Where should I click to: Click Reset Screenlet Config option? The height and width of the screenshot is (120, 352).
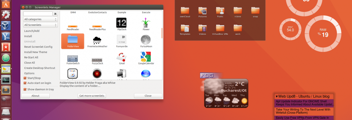pyautogui.click(x=38, y=47)
